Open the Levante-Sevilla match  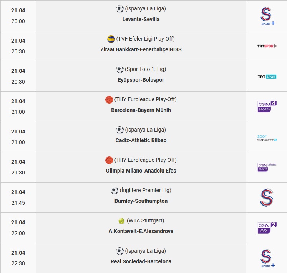click(141, 19)
